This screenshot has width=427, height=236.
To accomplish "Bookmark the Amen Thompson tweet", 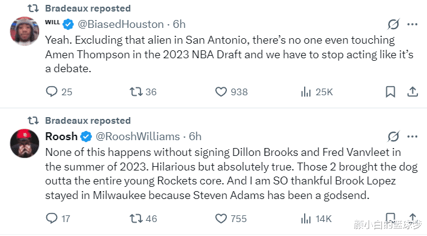I will point(391,92).
